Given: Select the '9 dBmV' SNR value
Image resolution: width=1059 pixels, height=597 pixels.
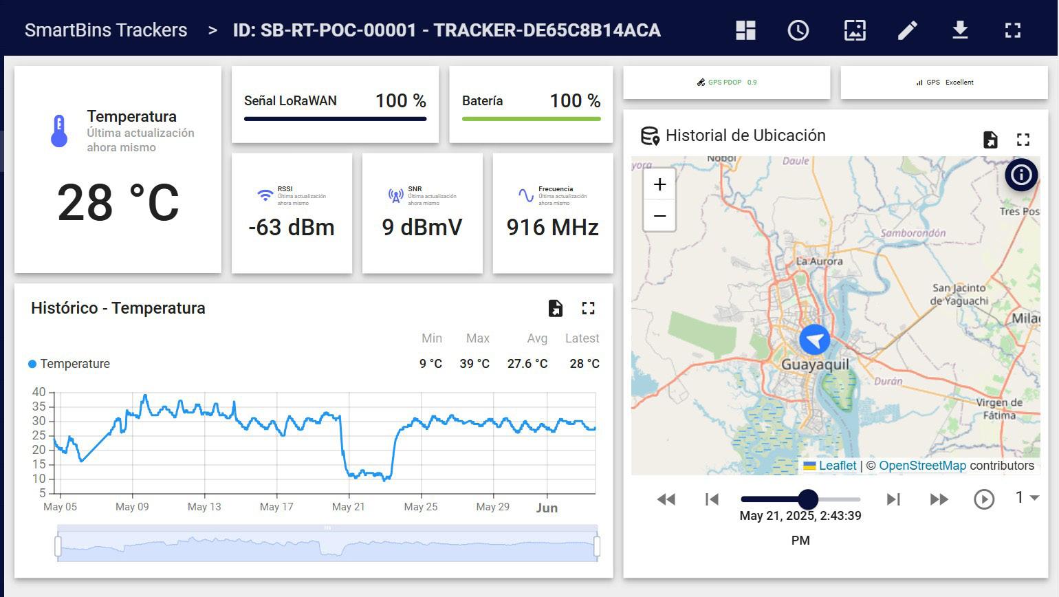Looking at the screenshot, I should pyautogui.click(x=422, y=227).
